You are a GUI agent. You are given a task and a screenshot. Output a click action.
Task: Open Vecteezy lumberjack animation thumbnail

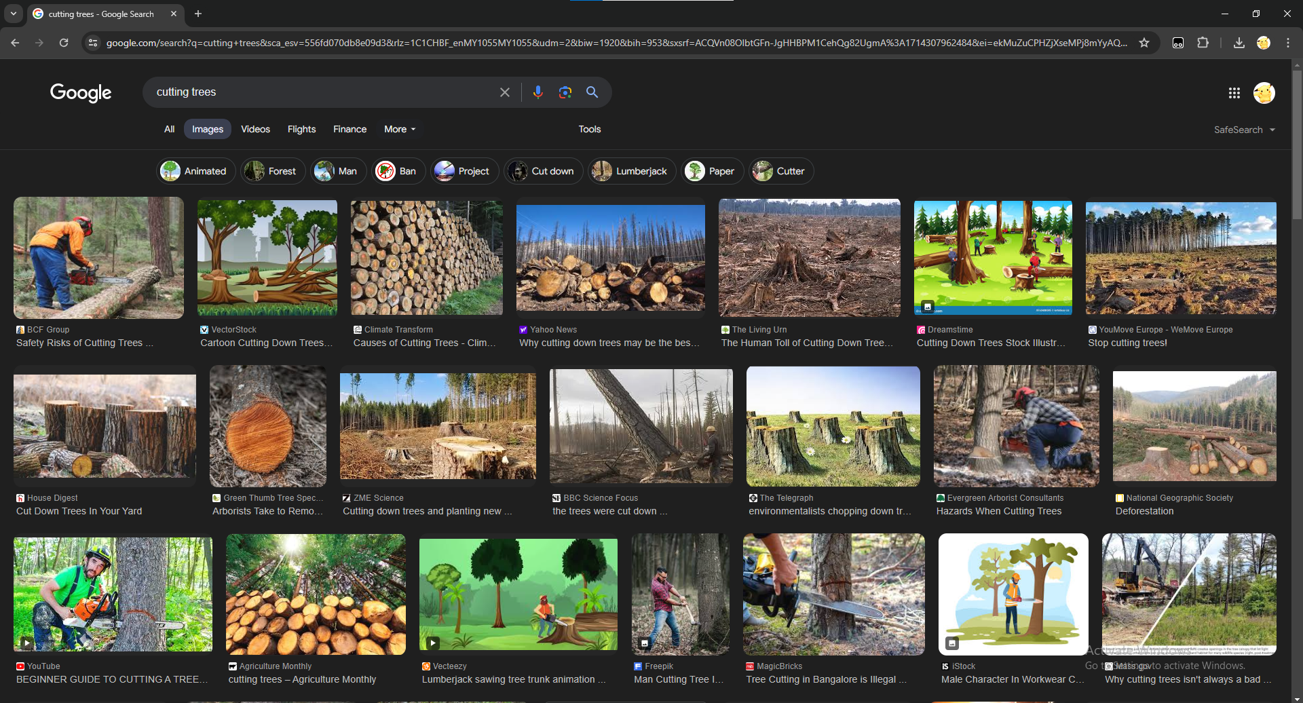click(518, 594)
